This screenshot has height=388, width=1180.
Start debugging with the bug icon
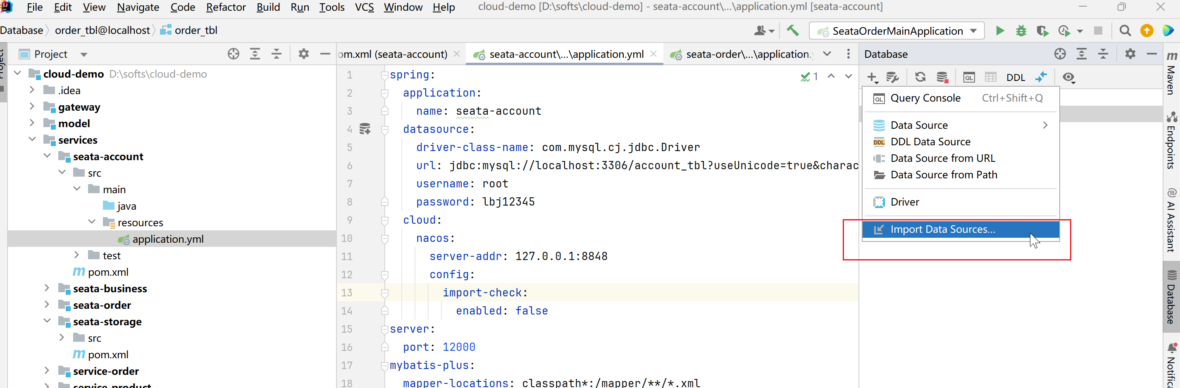[1021, 31]
